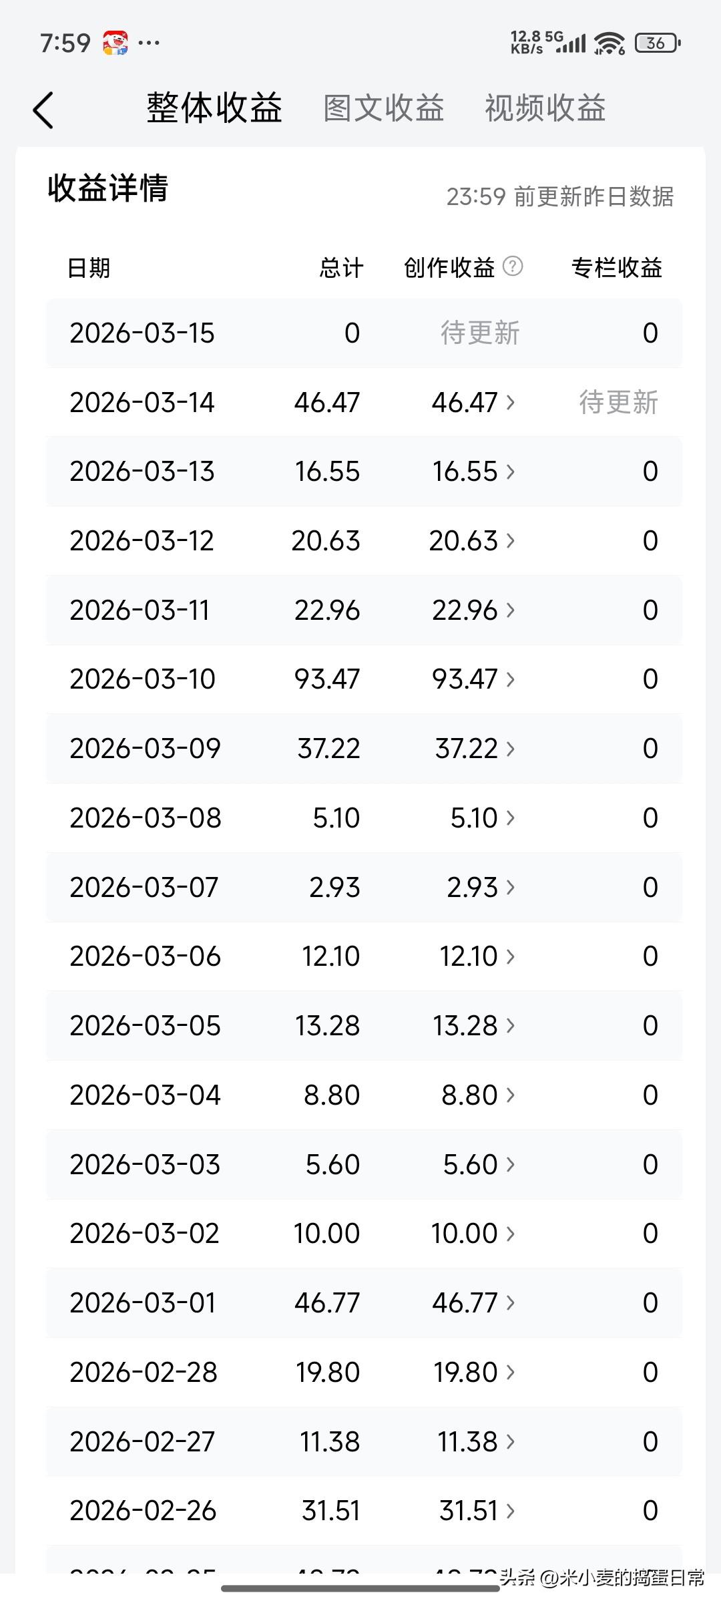
Task: Open the 创作收益 help question-mark icon
Action: pyautogui.click(x=513, y=266)
